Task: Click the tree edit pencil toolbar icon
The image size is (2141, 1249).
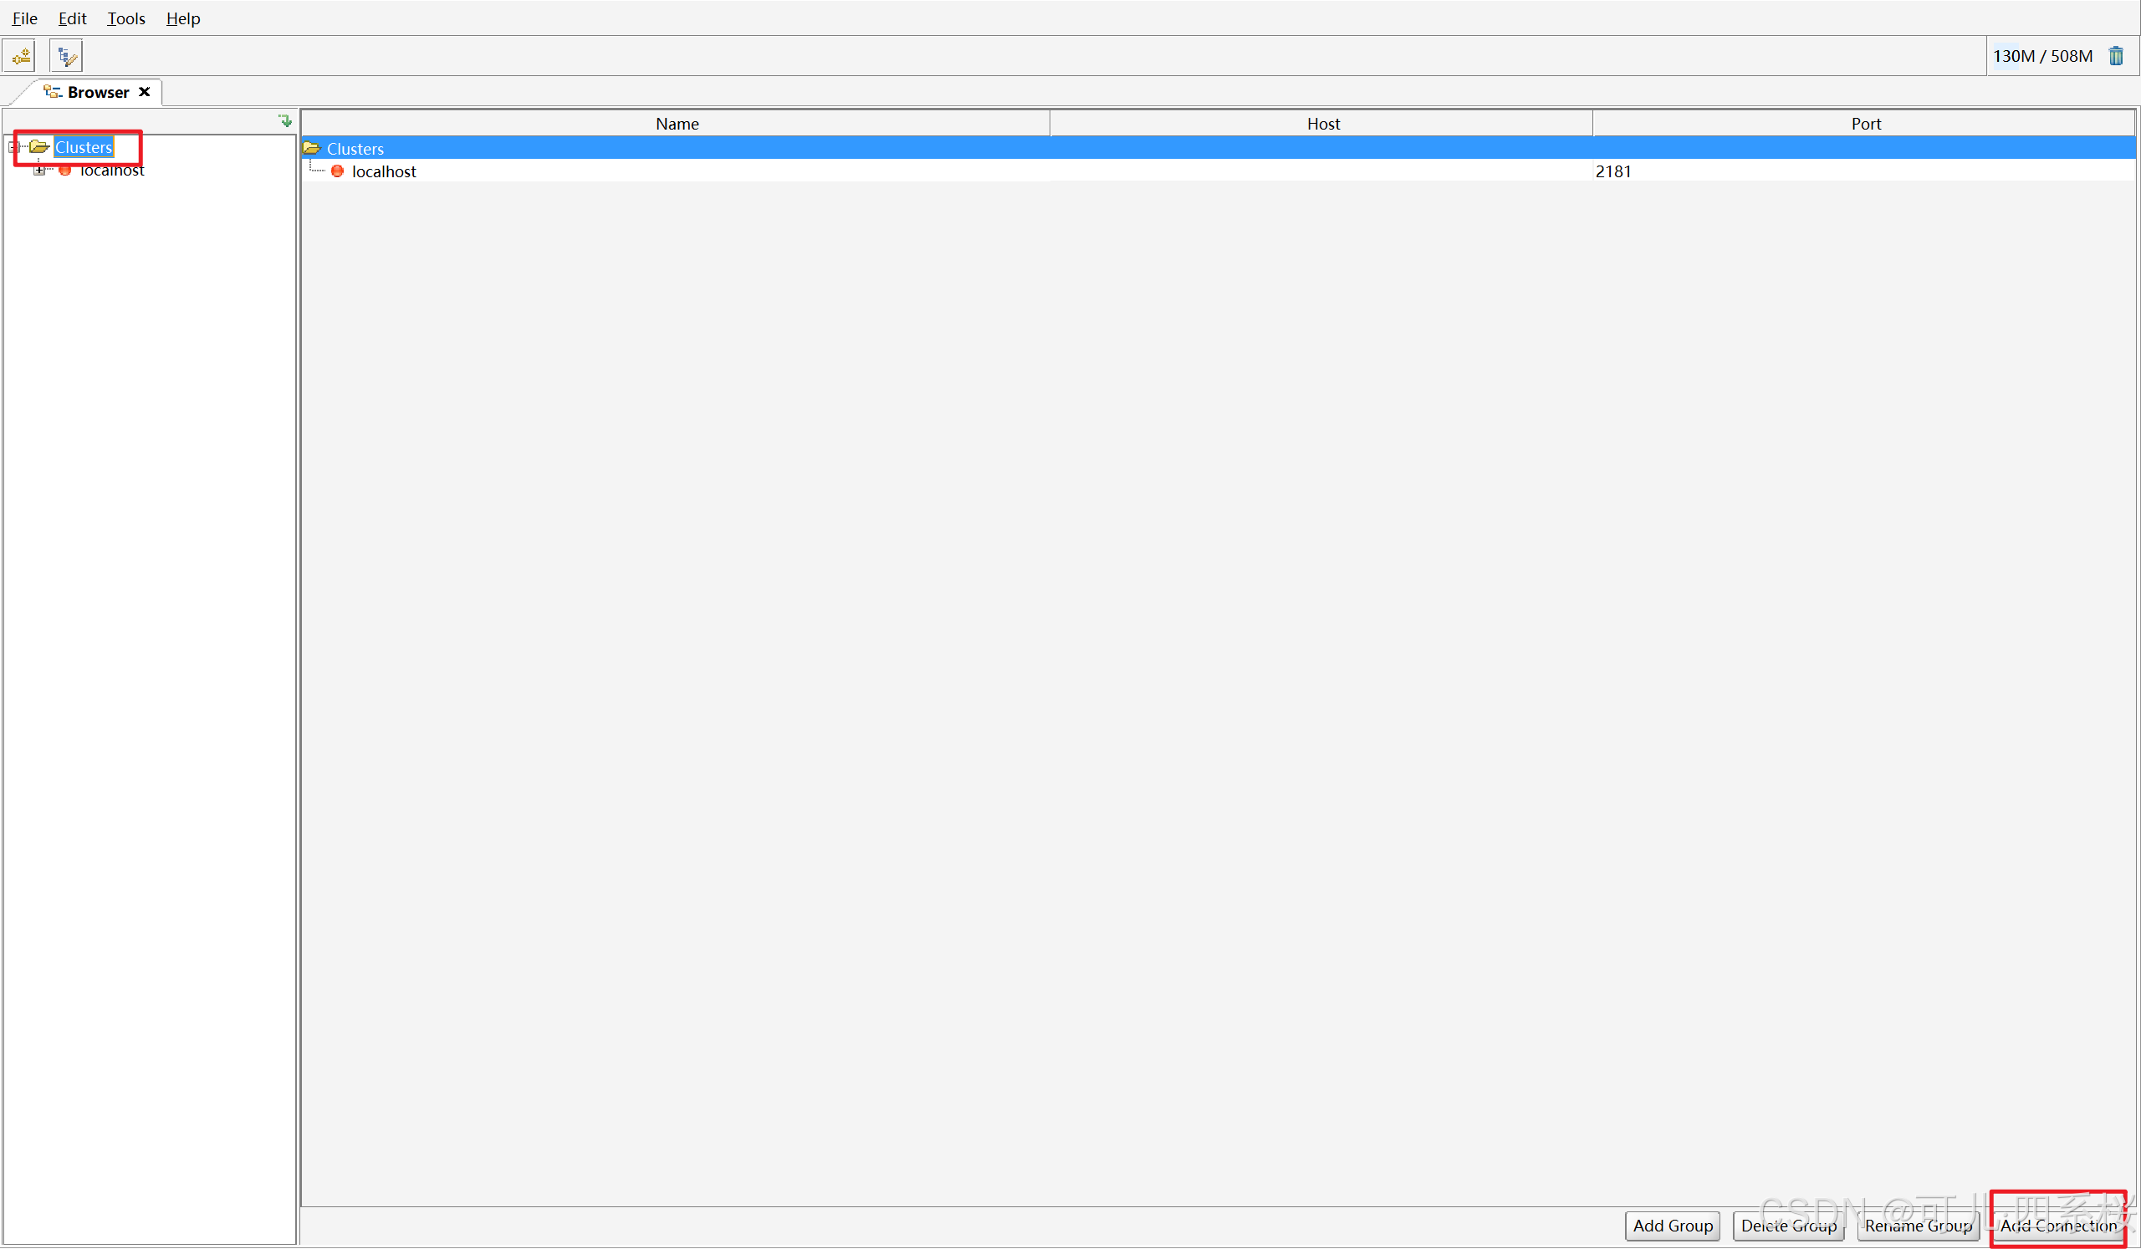Action: point(66,56)
